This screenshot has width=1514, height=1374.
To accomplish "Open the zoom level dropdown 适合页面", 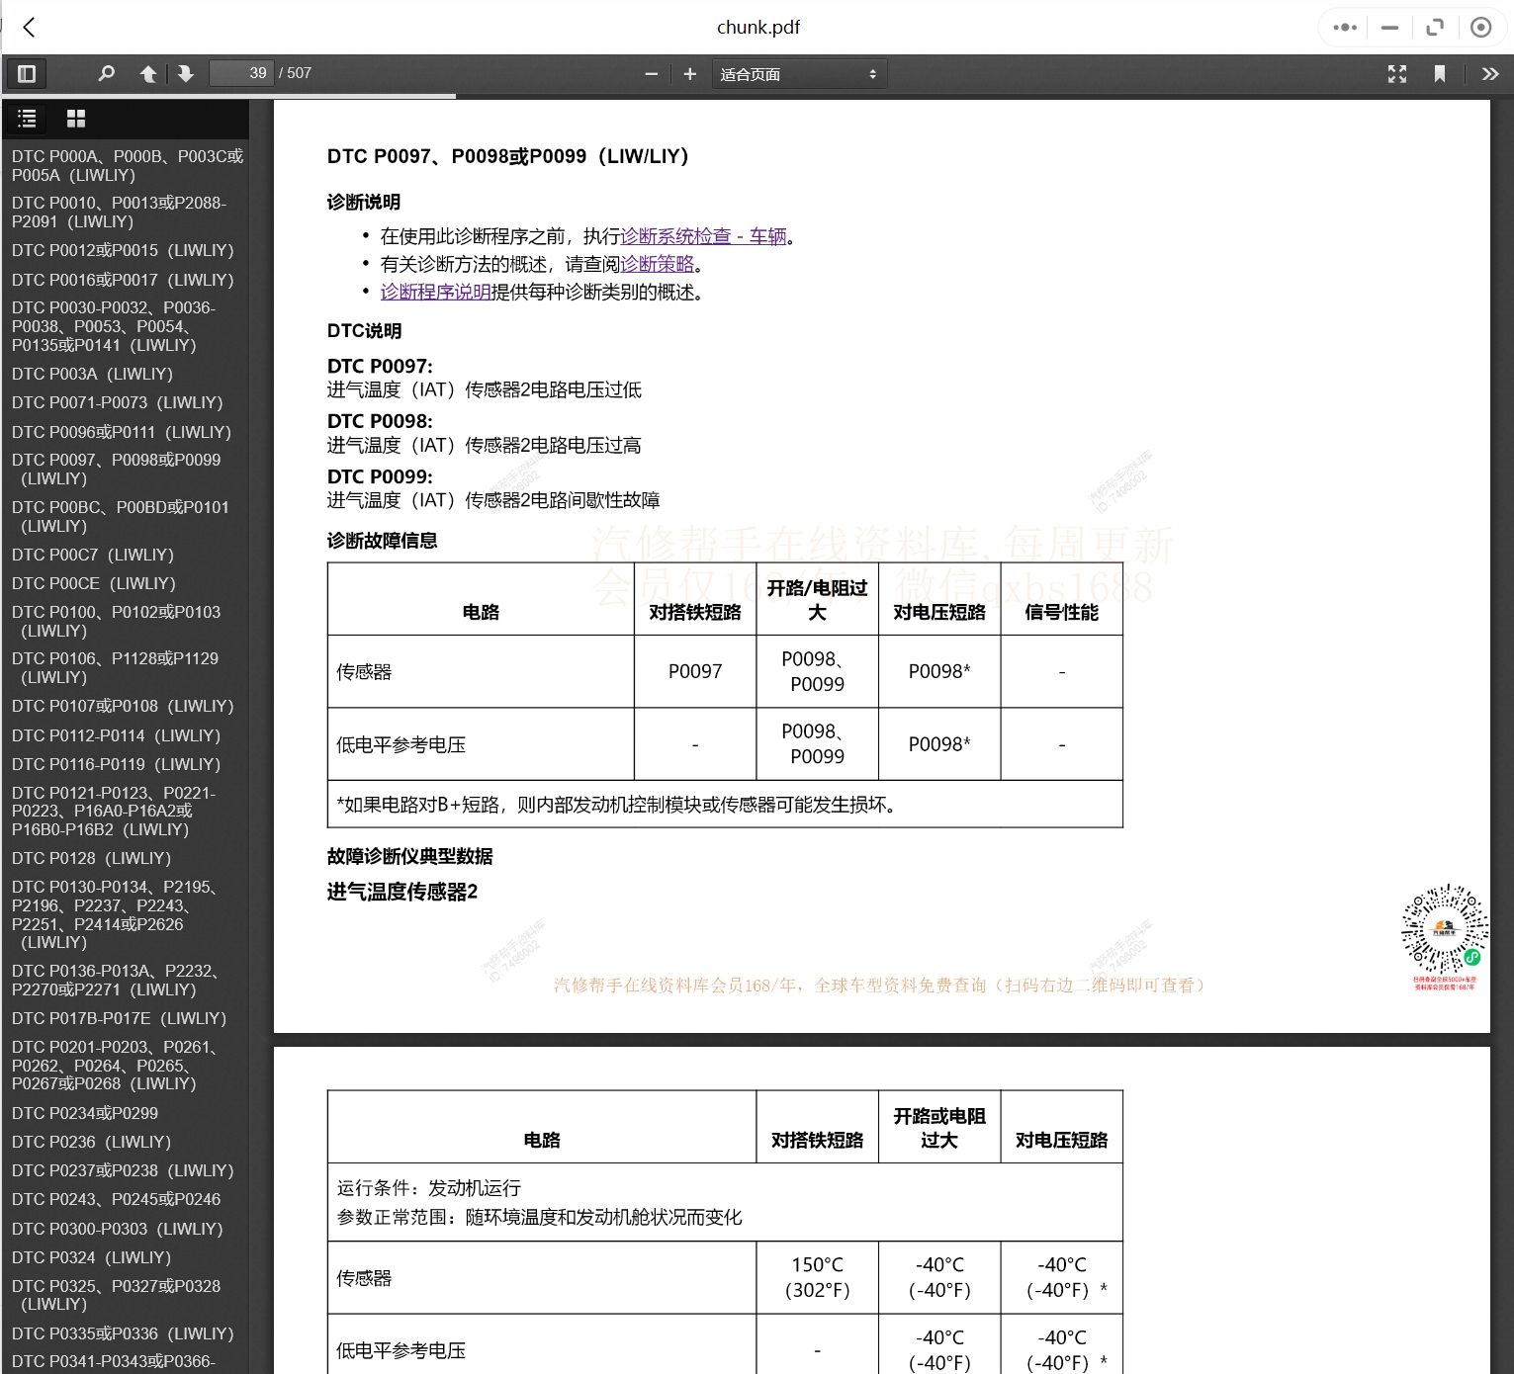I will click(798, 74).
